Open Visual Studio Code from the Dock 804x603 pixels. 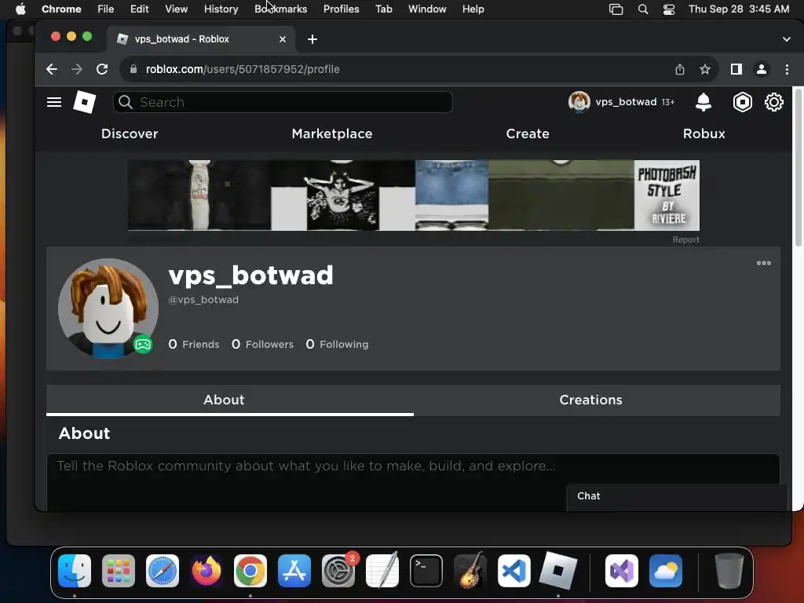pos(514,571)
